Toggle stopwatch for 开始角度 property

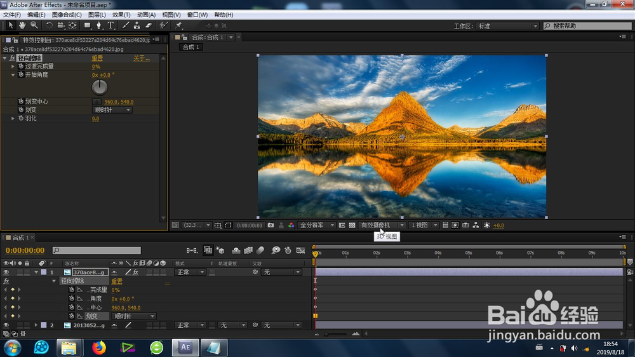[21, 74]
